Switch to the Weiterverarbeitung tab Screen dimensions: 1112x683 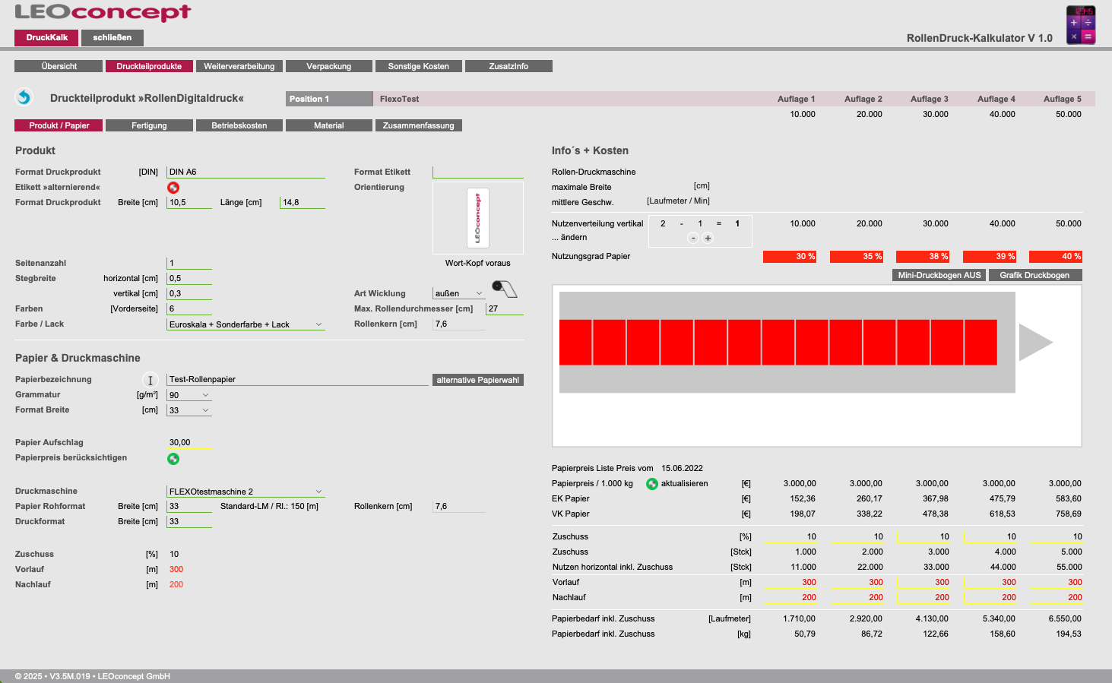[239, 66]
